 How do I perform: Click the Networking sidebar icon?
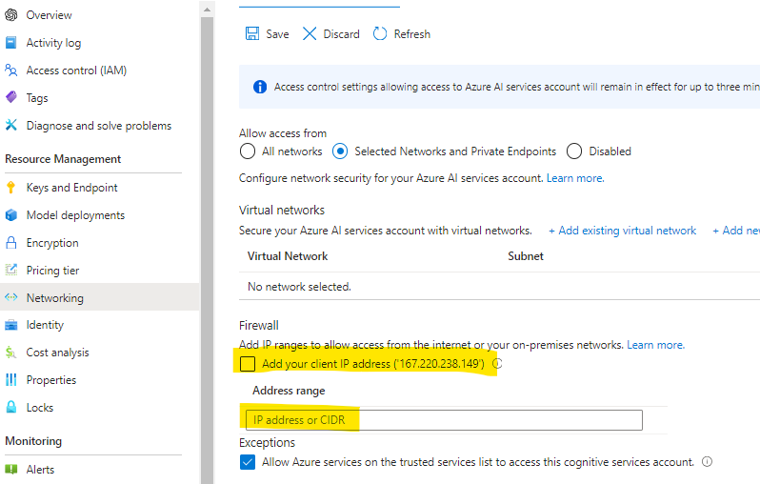(11, 297)
